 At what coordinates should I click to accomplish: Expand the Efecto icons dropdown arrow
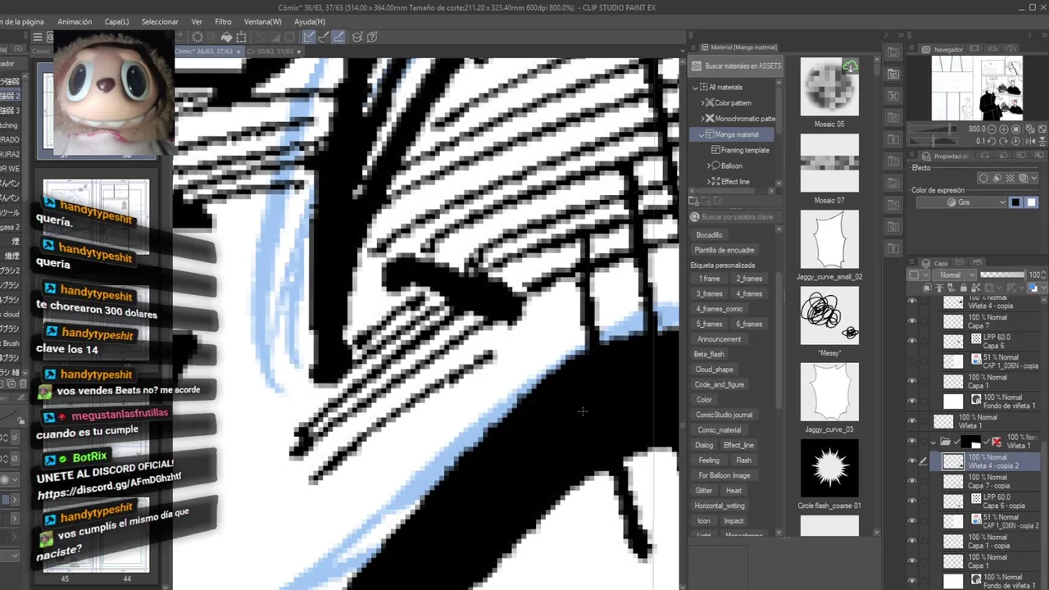coord(1034,178)
